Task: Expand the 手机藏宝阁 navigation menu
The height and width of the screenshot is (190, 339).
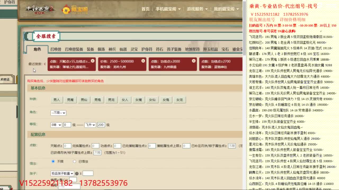Action: tap(168, 9)
